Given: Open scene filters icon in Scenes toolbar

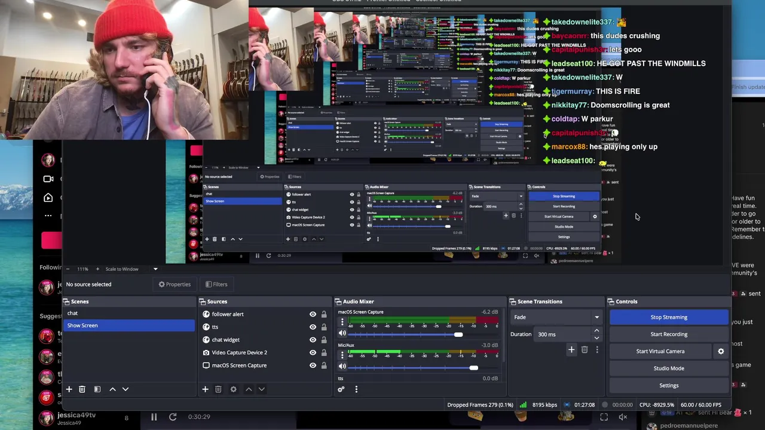Looking at the screenshot, I should [97, 389].
